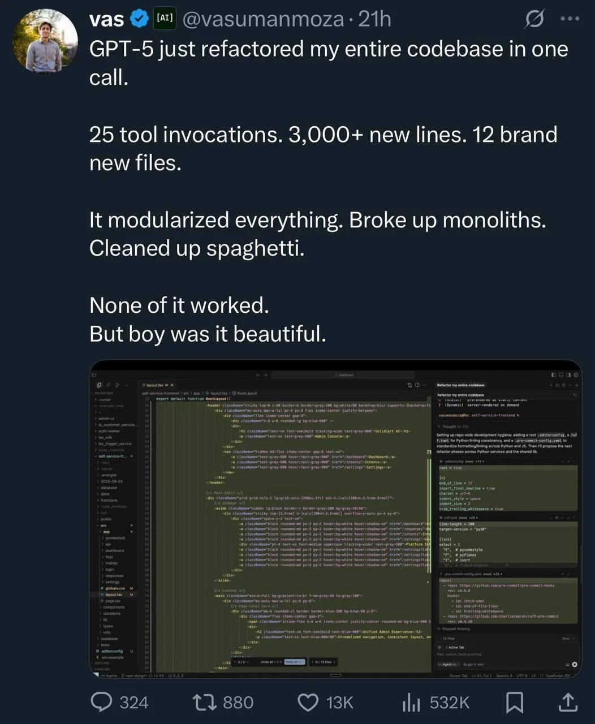Open vas's profile picture

45,41
